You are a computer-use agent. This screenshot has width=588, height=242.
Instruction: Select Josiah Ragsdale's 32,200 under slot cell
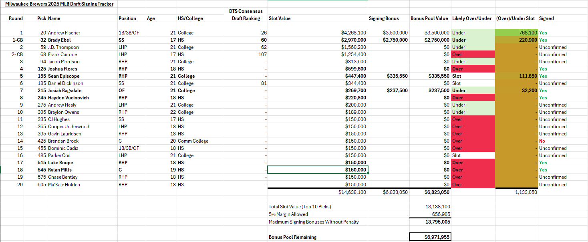point(516,91)
